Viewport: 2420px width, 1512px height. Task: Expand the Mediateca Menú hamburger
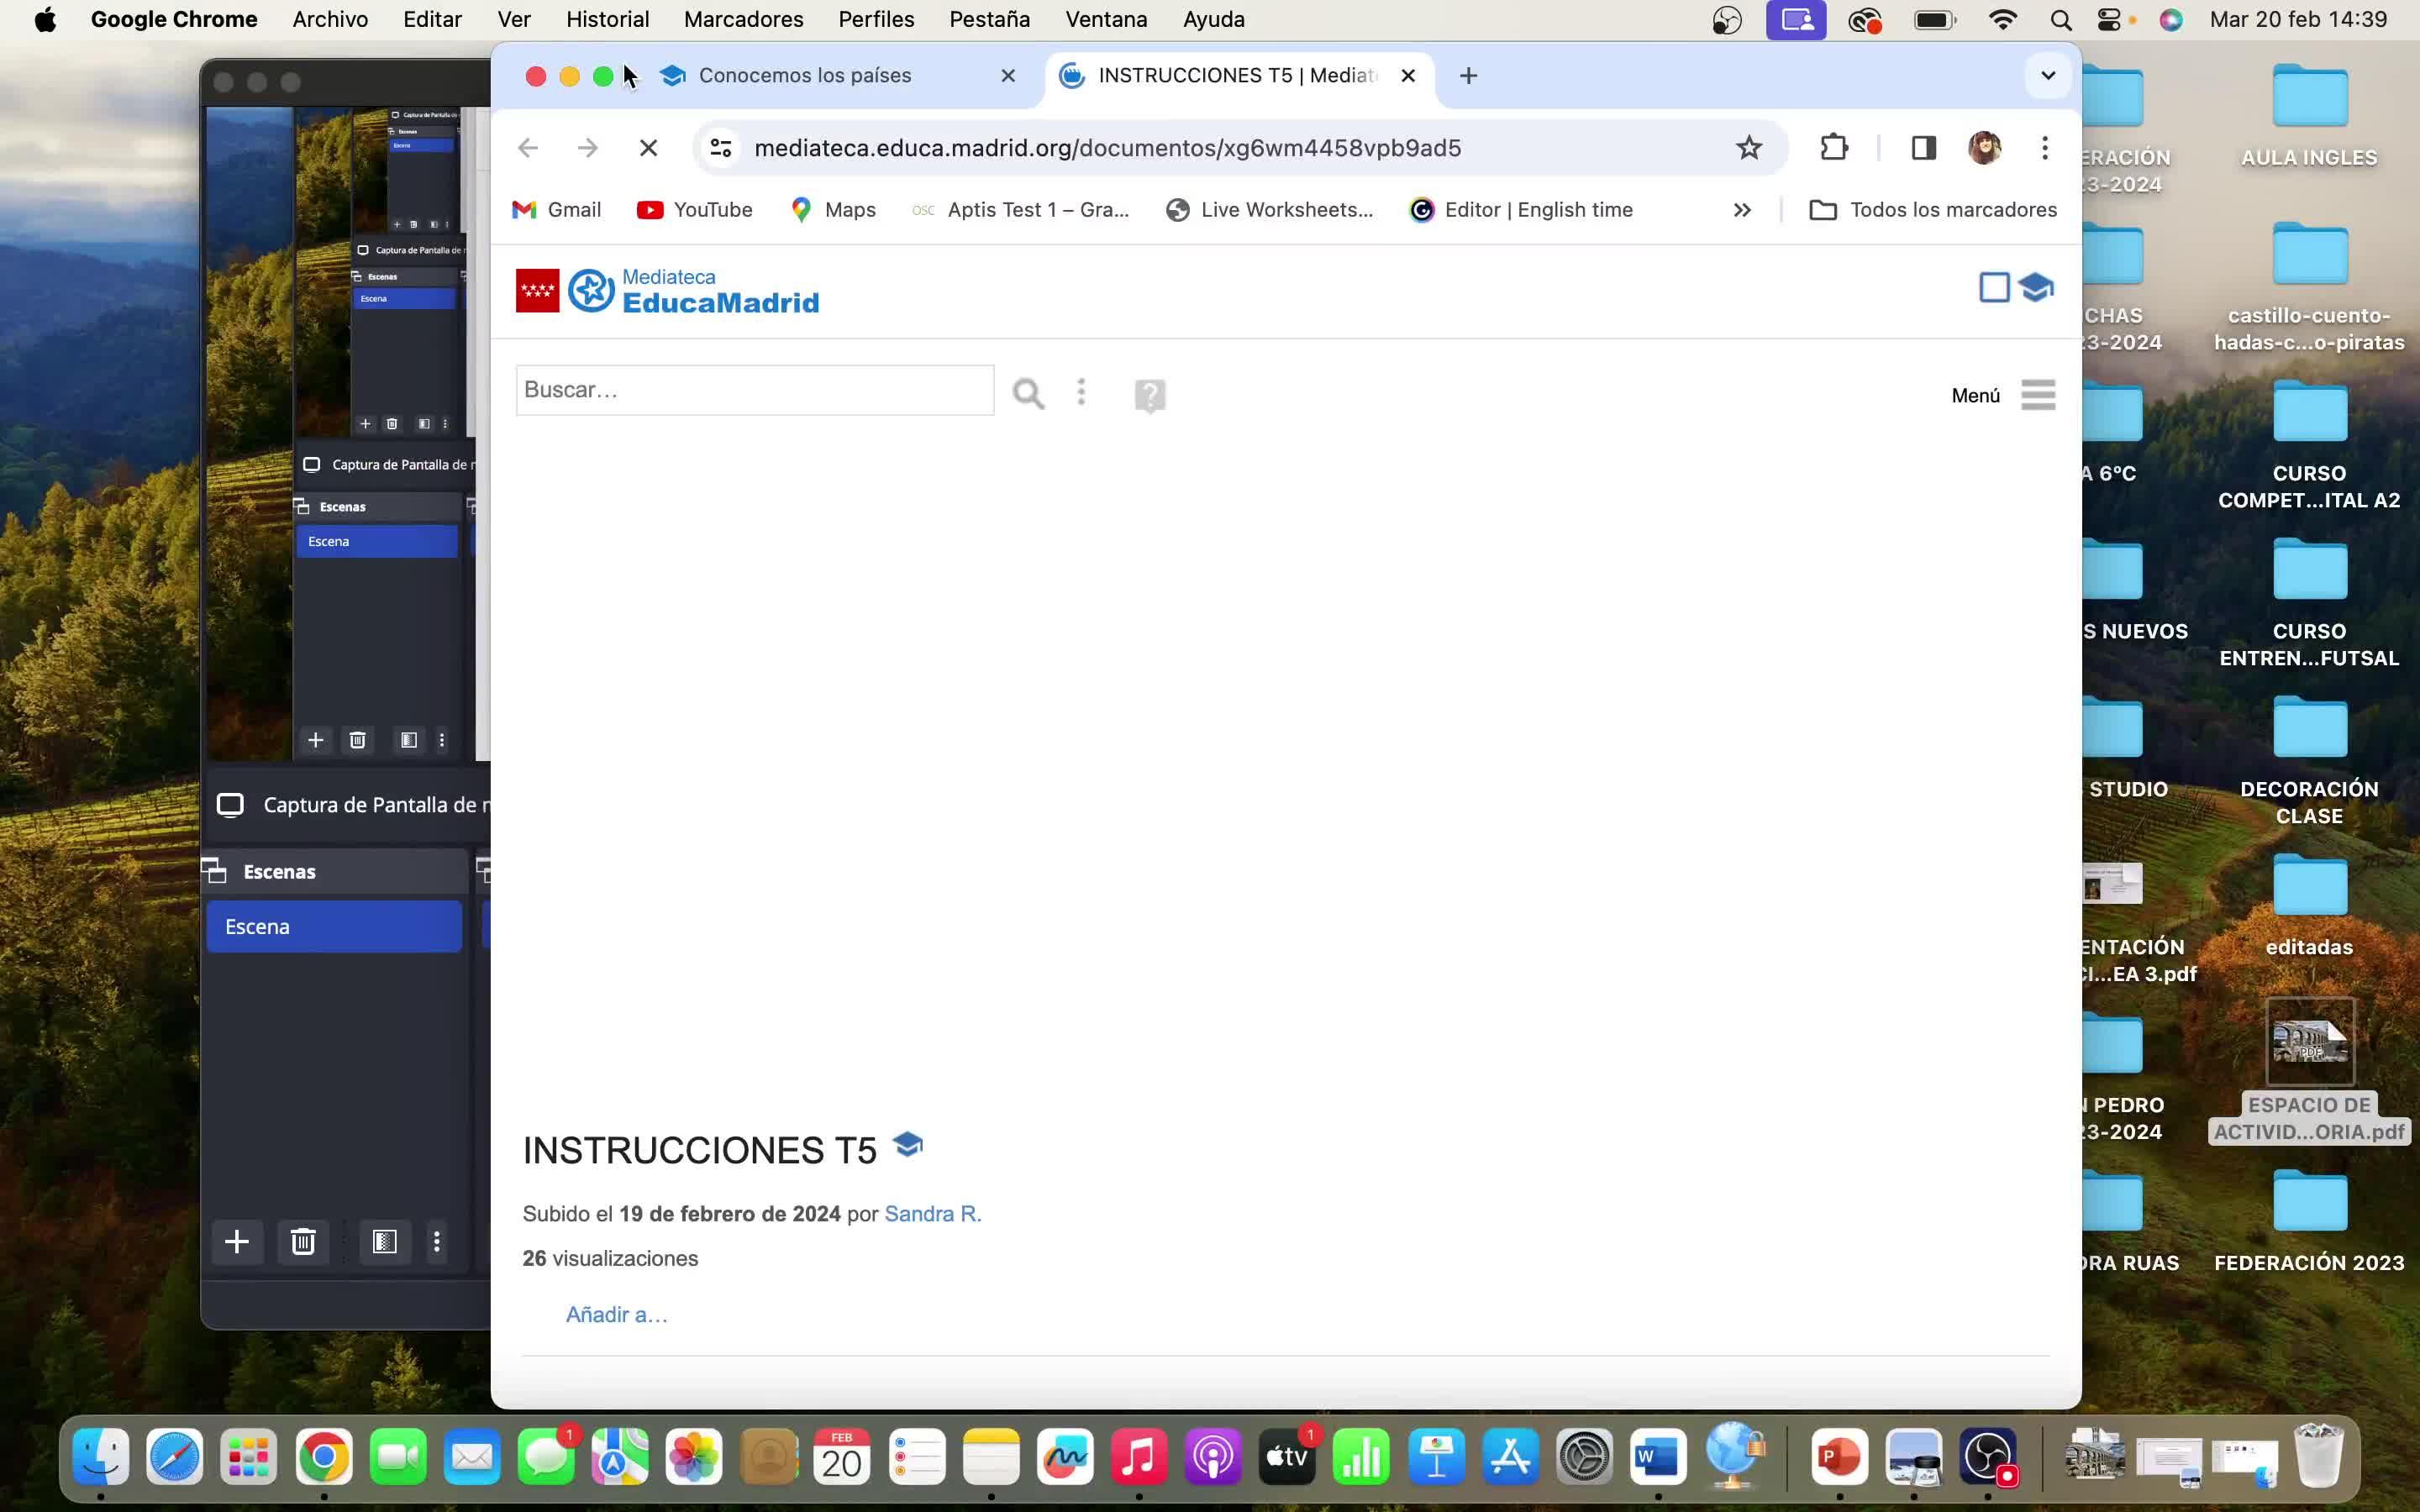2037,395
